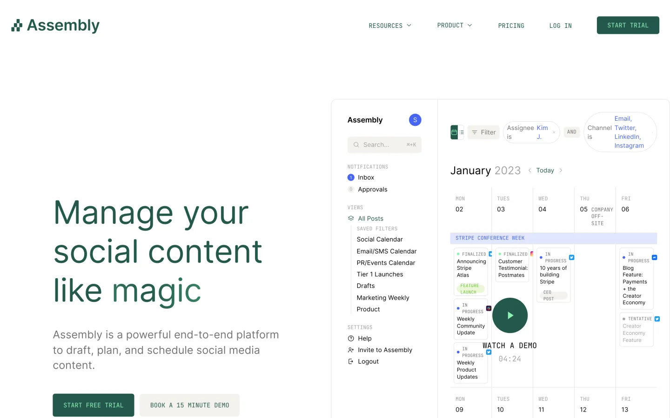Open Announcing Stripe Atlas post card
670x418 pixels.
[471, 272]
